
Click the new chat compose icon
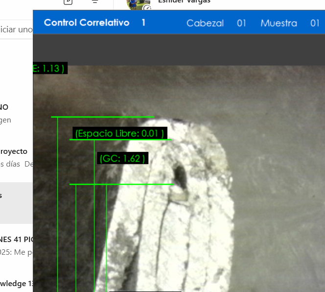tap(68, 2)
